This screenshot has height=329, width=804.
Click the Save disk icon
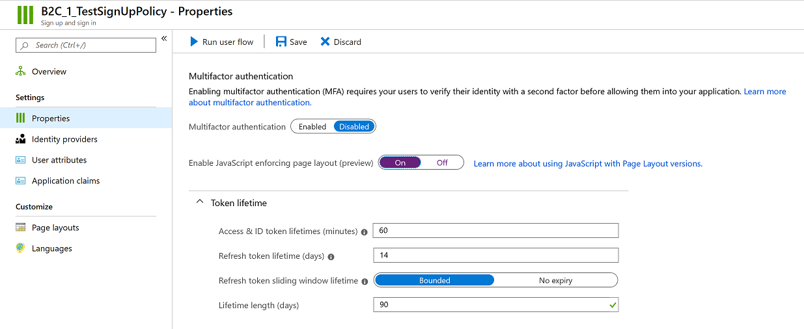click(x=281, y=42)
